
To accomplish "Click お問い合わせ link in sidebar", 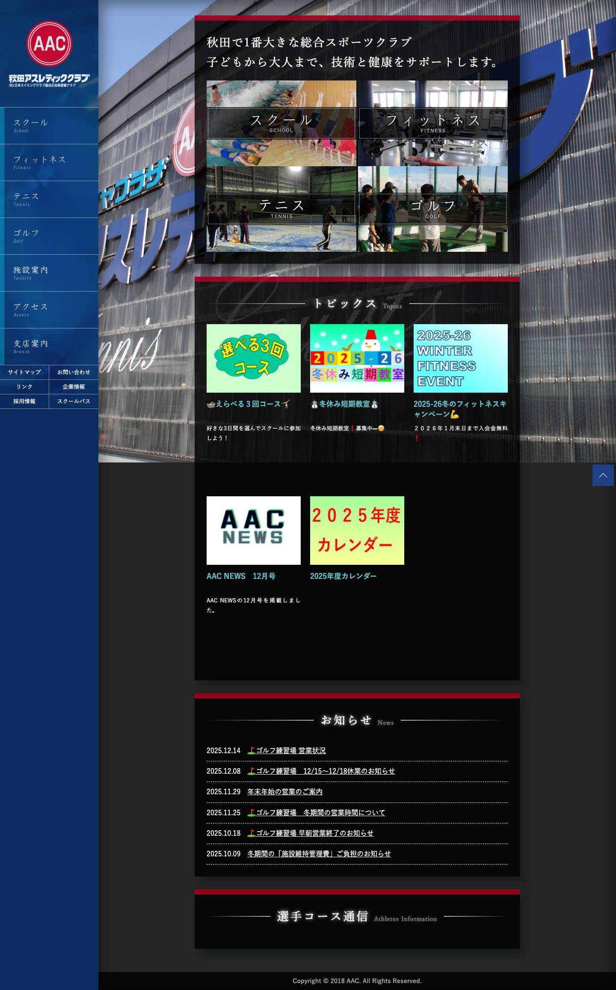I will [x=74, y=372].
